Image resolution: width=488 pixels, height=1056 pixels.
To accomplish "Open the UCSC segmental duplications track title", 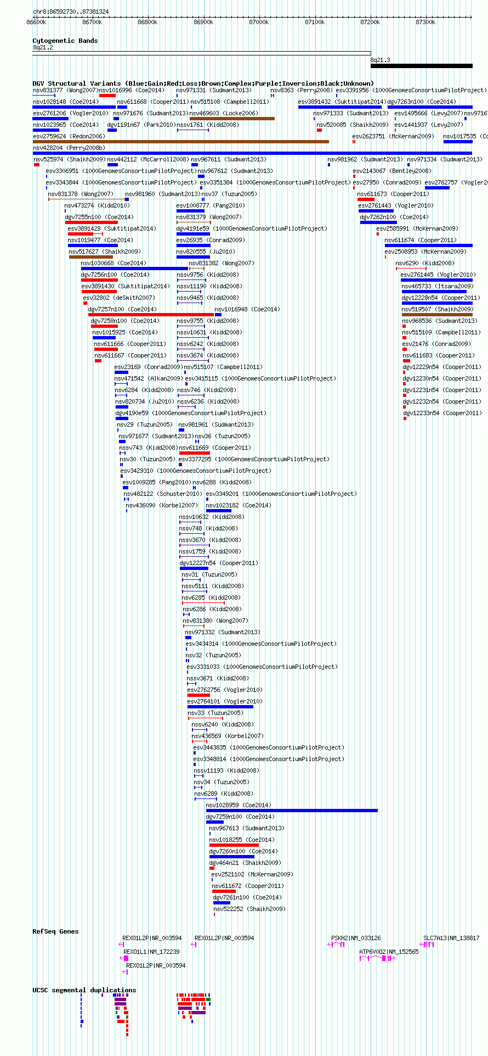I will pyautogui.click(x=84, y=990).
